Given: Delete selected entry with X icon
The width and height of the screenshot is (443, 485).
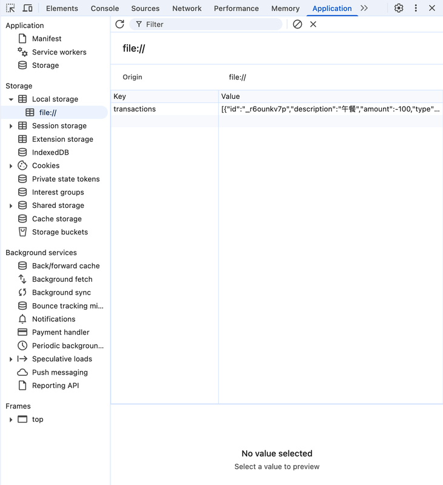Looking at the screenshot, I should click(313, 24).
